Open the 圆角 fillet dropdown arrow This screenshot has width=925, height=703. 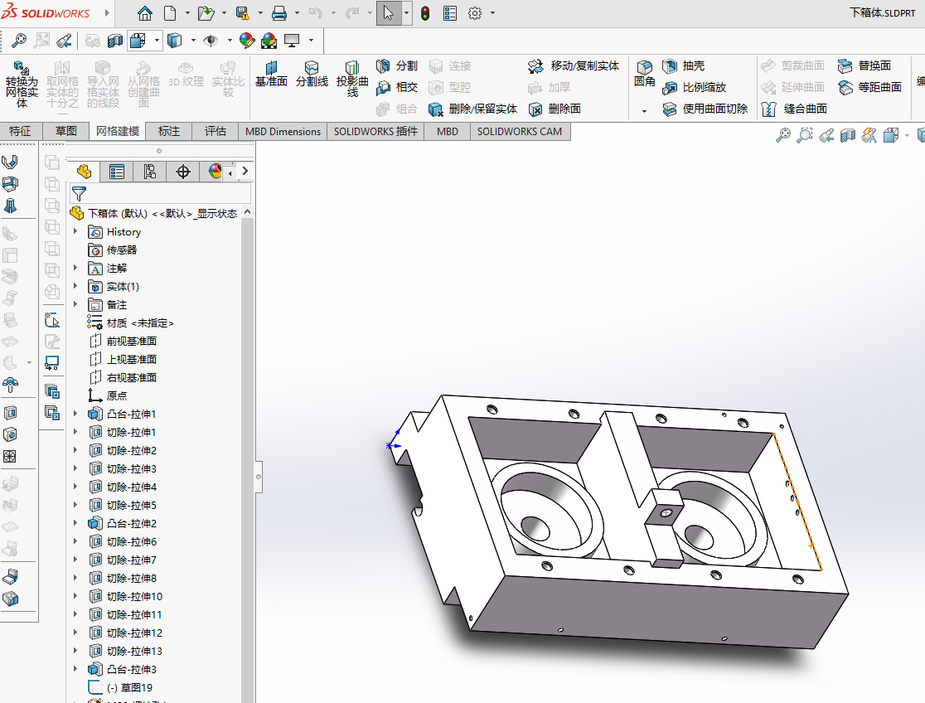pyautogui.click(x=644, y=111)
